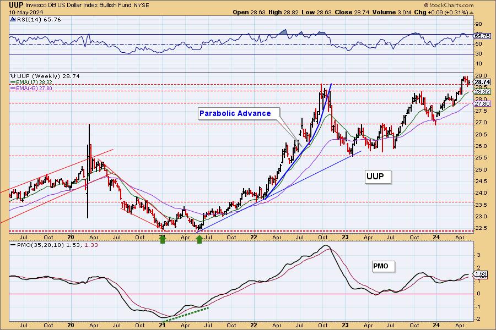This screenshot has width=496, height=330.
Task: Click the 24.0 price axis label
Action: (481, 193)
